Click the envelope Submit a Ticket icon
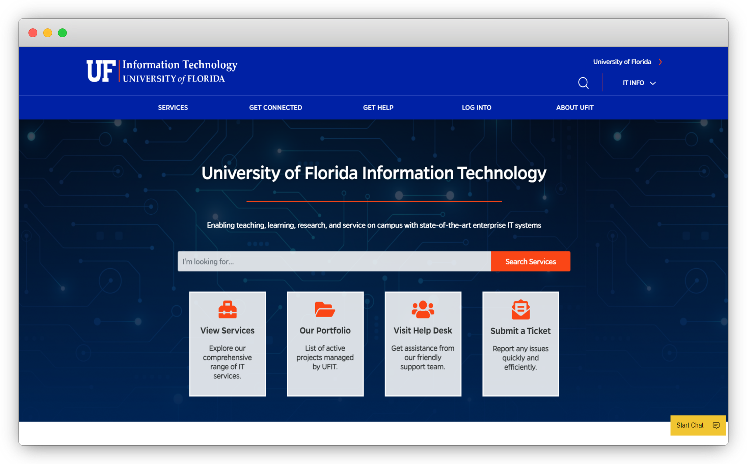The image size is (747, 464). [521, 309]
